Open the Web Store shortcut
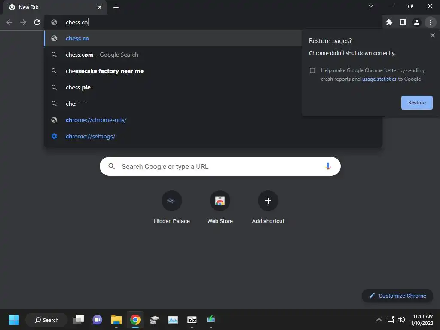 click(220, 208)
